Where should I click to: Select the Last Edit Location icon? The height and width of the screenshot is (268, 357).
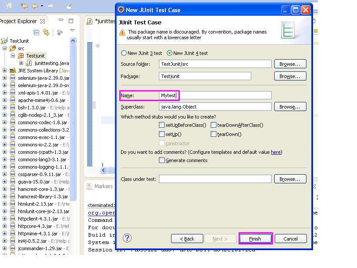24,6
